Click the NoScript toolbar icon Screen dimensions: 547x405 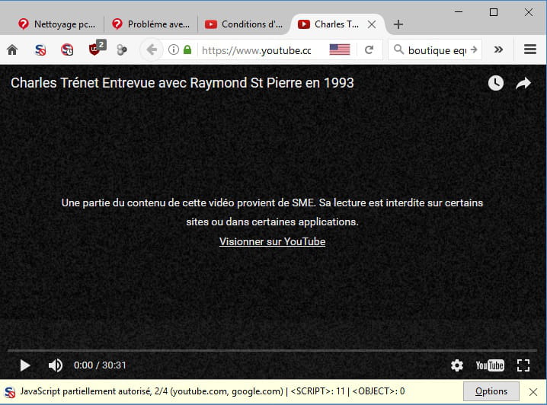(x=40, y=50)
